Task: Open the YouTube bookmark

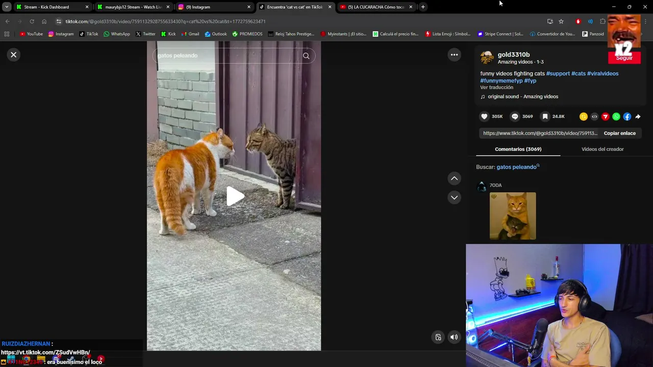Action: (x=31, y=34)
